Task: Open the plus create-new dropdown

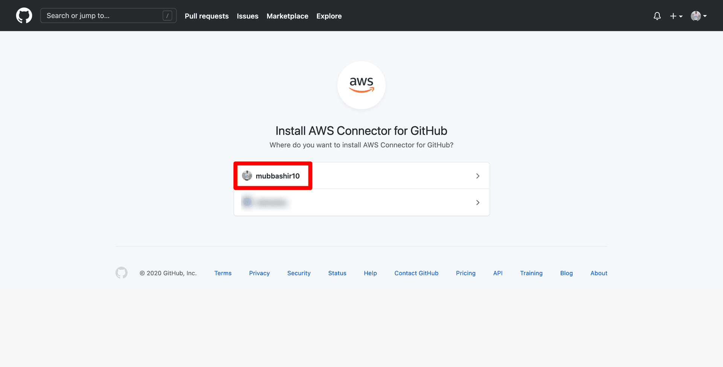Action: tap(676, 16)
